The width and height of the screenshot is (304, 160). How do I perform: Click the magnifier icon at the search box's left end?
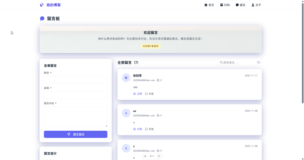pyautogui.click(x=221, y=62)
